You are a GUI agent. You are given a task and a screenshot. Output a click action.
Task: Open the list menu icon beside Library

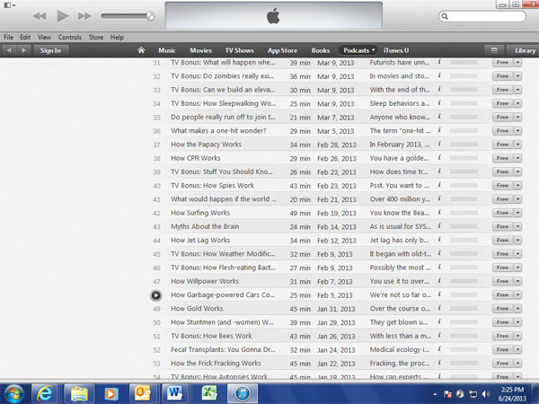(x=494, y=50)
